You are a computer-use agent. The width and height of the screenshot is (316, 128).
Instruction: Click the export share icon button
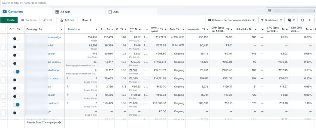pos(302,20)
